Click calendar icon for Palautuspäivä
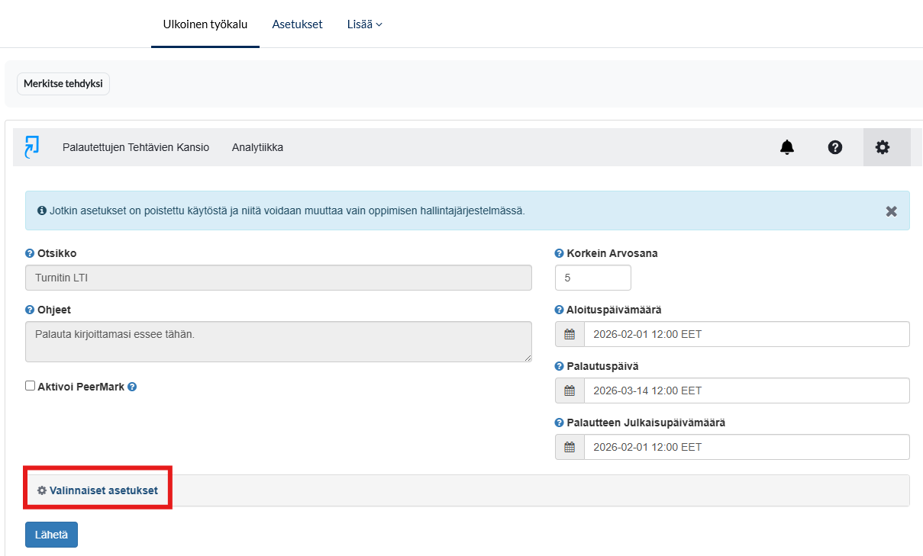Image resolution: width=923 pixels, height=556 pixels. 570,390
